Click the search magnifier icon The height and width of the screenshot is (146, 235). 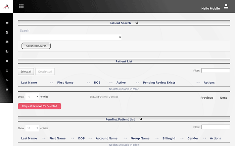[x=120, y=38]
